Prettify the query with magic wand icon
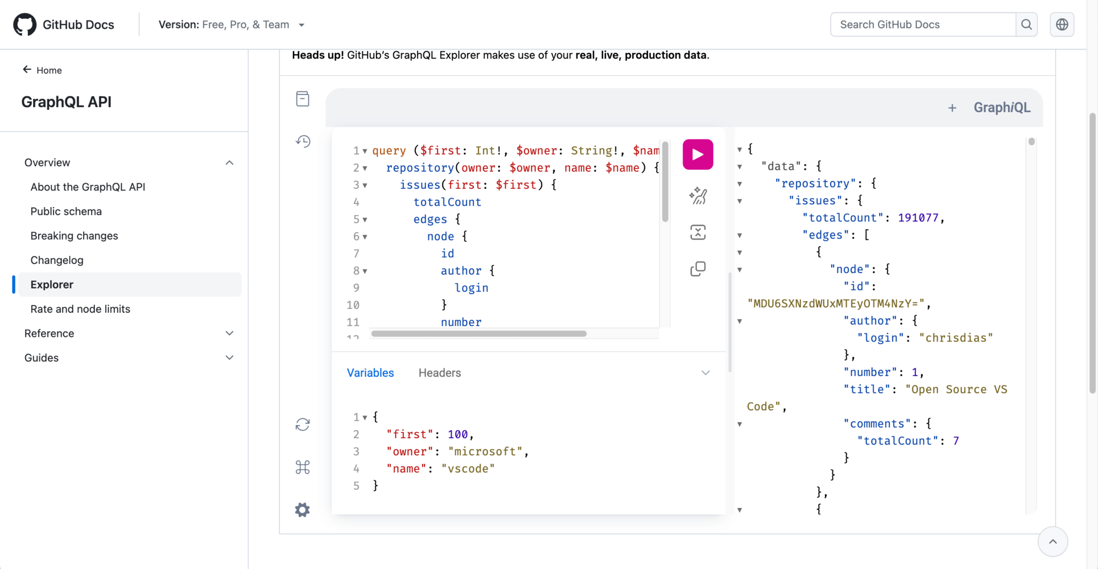Viewport: 1098px width, 569px height. (x=698, y=196)
